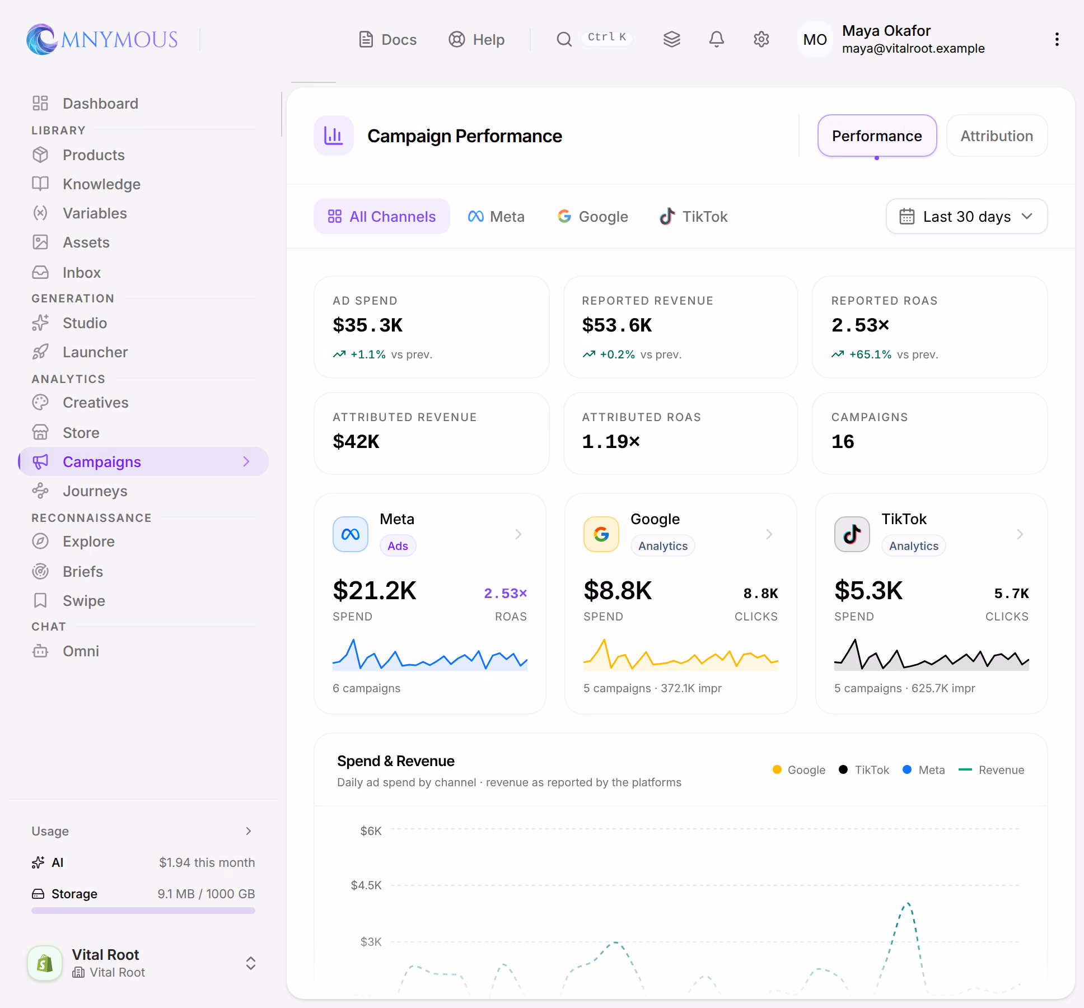Click the Products cube icon
The image size is (1084, 1008).
40,155
